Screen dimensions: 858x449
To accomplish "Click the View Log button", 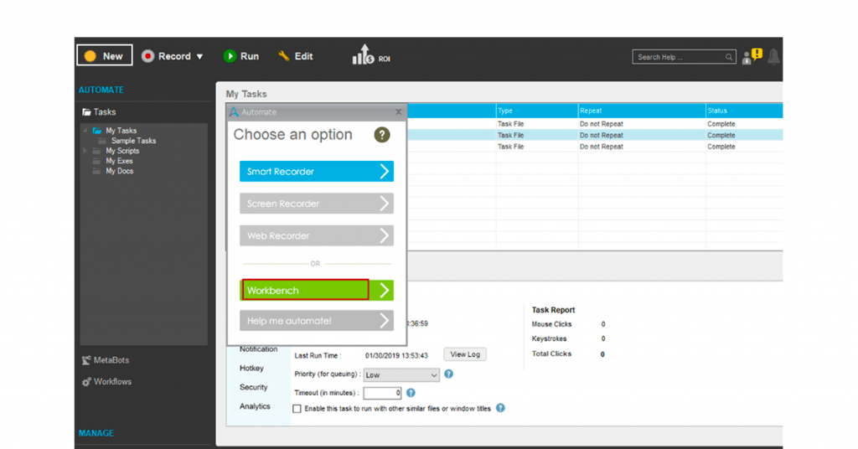I will [465, 354].
